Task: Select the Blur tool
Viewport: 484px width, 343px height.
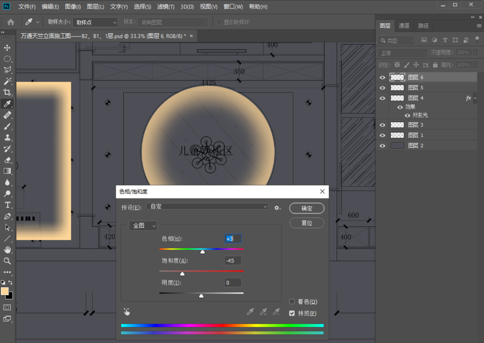Action: [7, 182]
